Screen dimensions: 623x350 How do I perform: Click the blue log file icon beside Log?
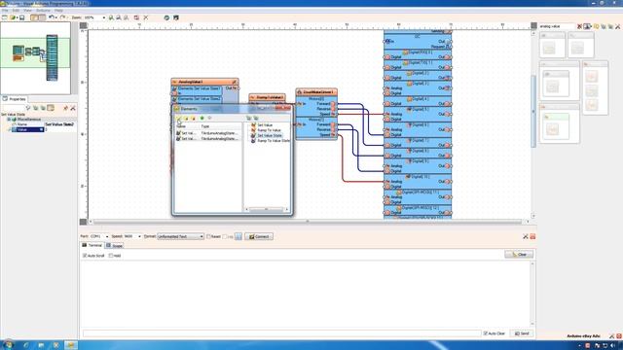click(238, 236)
